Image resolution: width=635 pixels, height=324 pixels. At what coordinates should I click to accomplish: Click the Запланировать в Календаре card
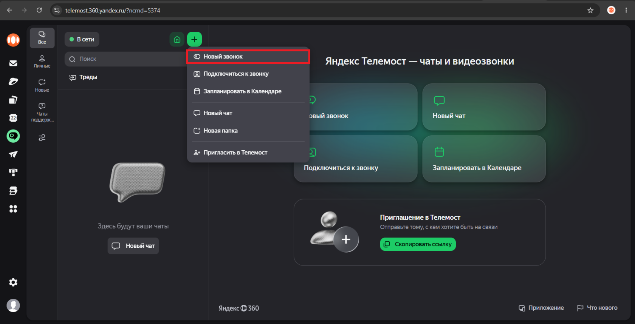coord(484,159)
